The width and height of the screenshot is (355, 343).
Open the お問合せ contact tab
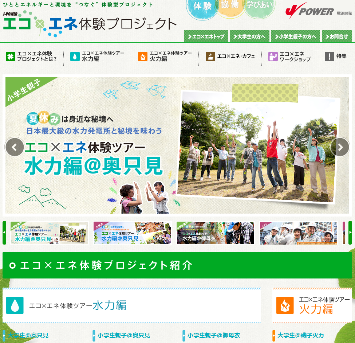[x=337, y=36]
